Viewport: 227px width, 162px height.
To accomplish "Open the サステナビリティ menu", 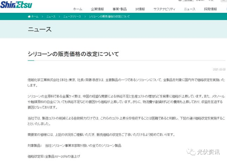I will [164, 9].
